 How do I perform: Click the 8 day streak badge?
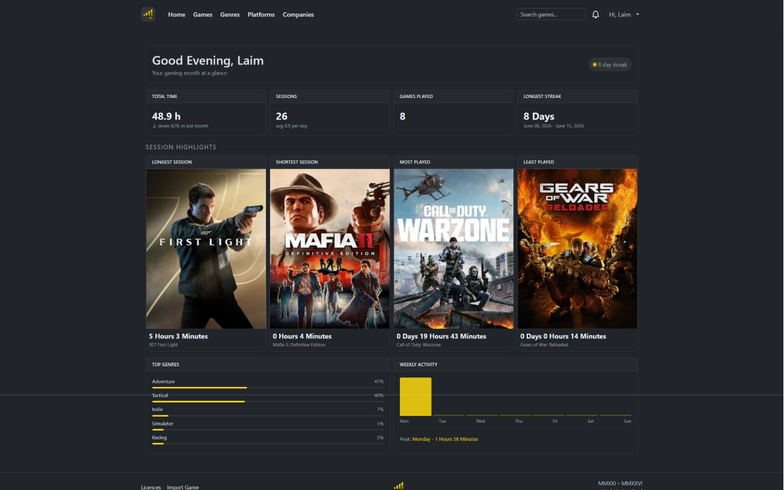click(x=610, y=64)
